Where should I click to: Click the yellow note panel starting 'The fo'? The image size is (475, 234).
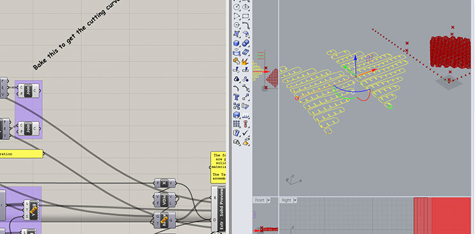(x=218, y=168)
